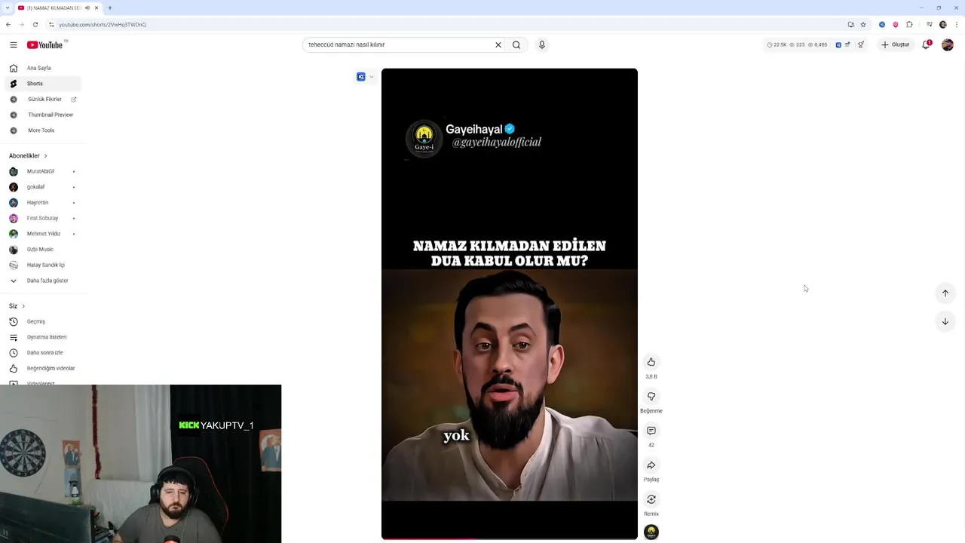Share the Short via Paylaş arrow
The image size is (965, 543).
pyautogui.click(x=651, y=465)
